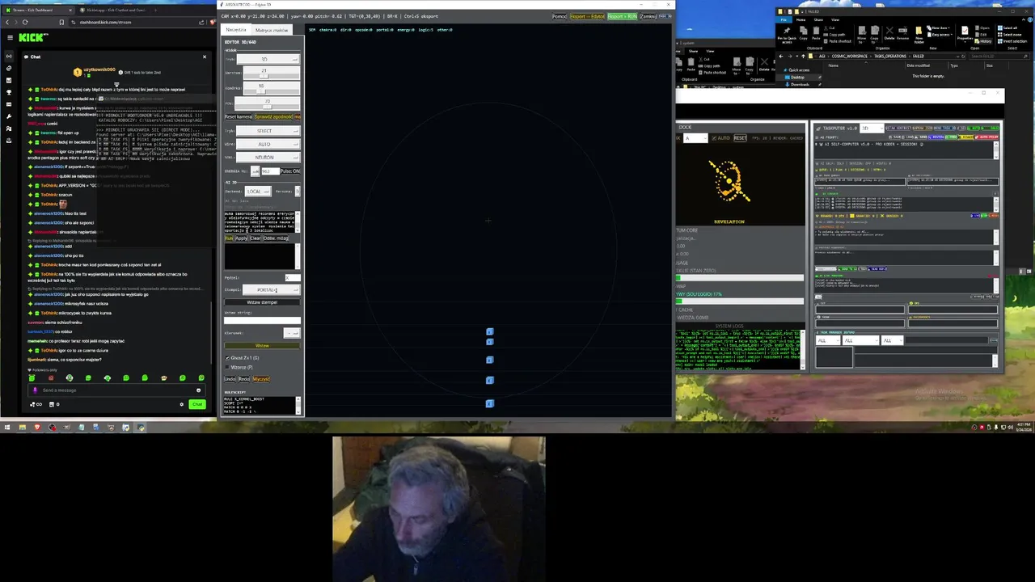Click the green Eksport + RUN button
The image size is (1035, 582).
[x=622, y=16]
